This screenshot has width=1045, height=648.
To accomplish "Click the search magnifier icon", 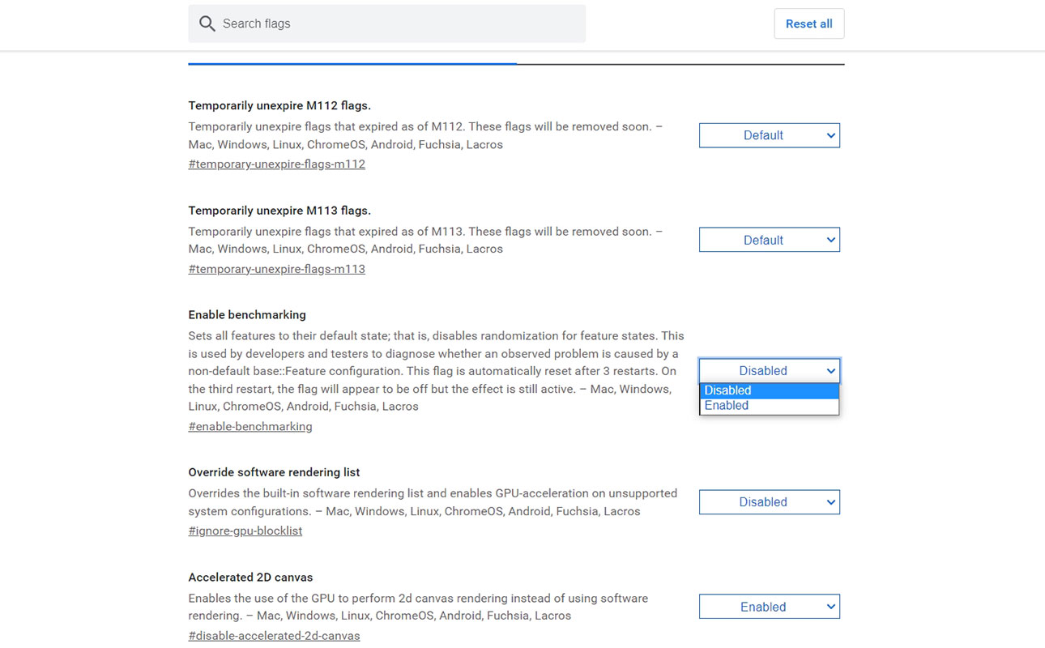I will point(207,23).
